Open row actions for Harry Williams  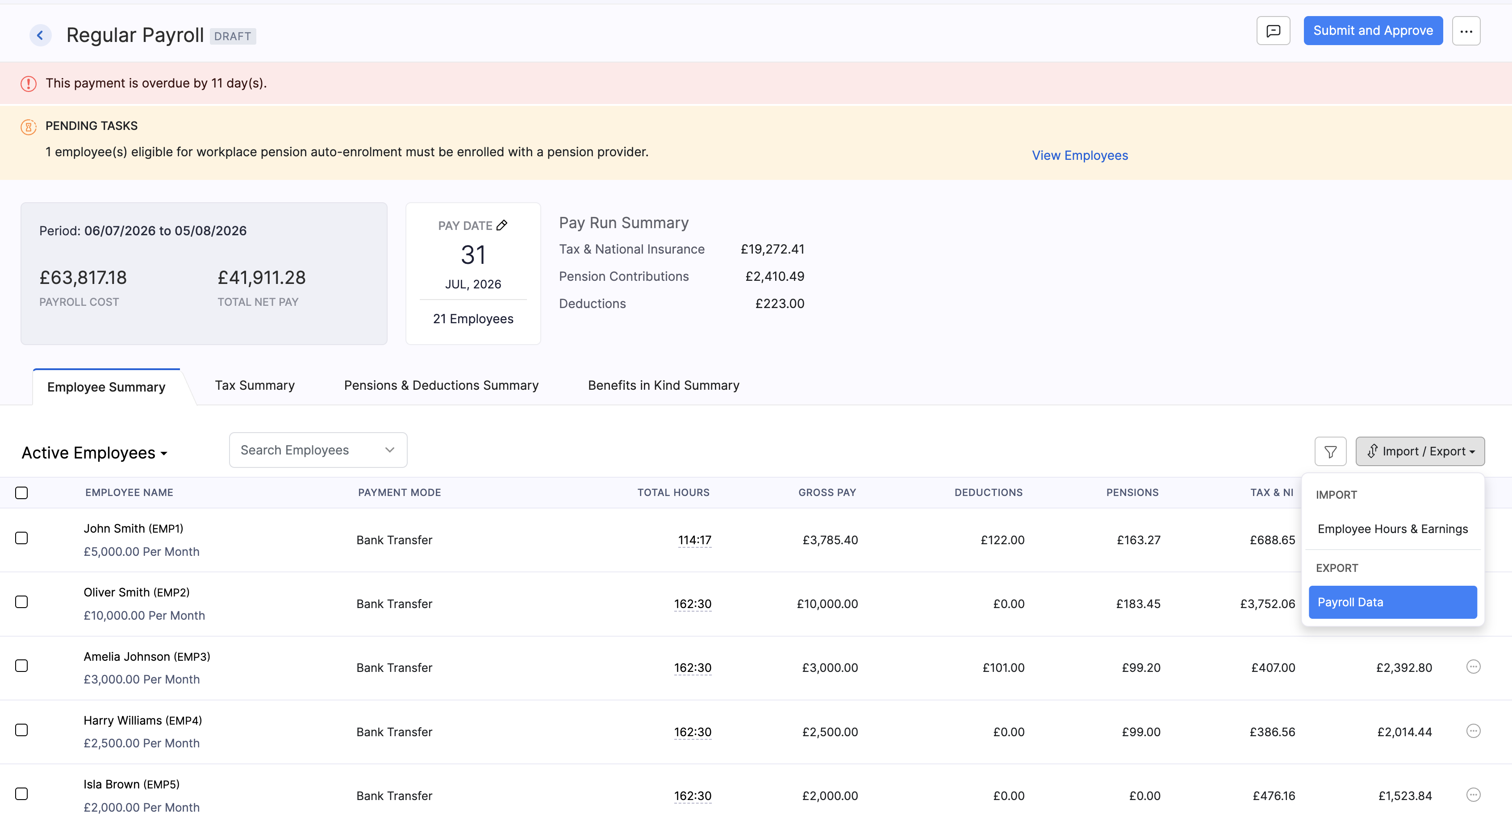[x=1473, y=731]
